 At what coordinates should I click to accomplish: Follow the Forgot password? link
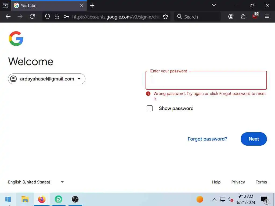coord(207,139)
